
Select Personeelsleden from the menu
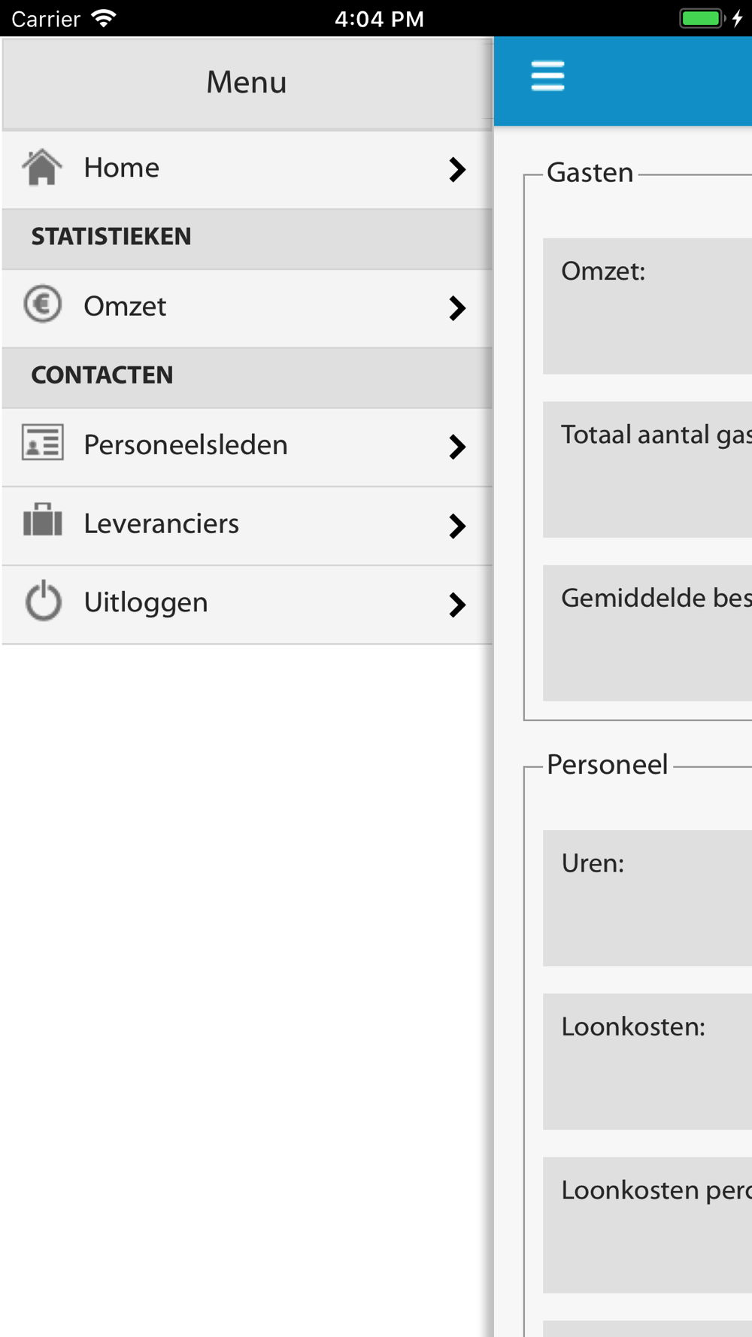tap(186, 445)
